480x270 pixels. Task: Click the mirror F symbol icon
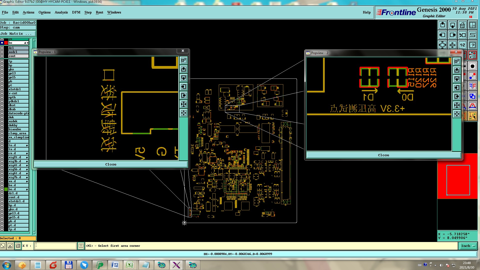[x=472, y=86]
